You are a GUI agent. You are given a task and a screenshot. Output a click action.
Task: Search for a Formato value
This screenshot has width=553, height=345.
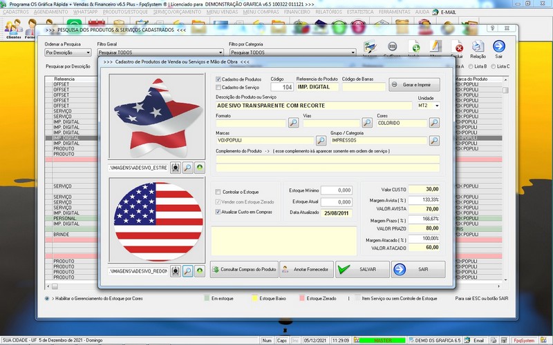tap(293, 123)
